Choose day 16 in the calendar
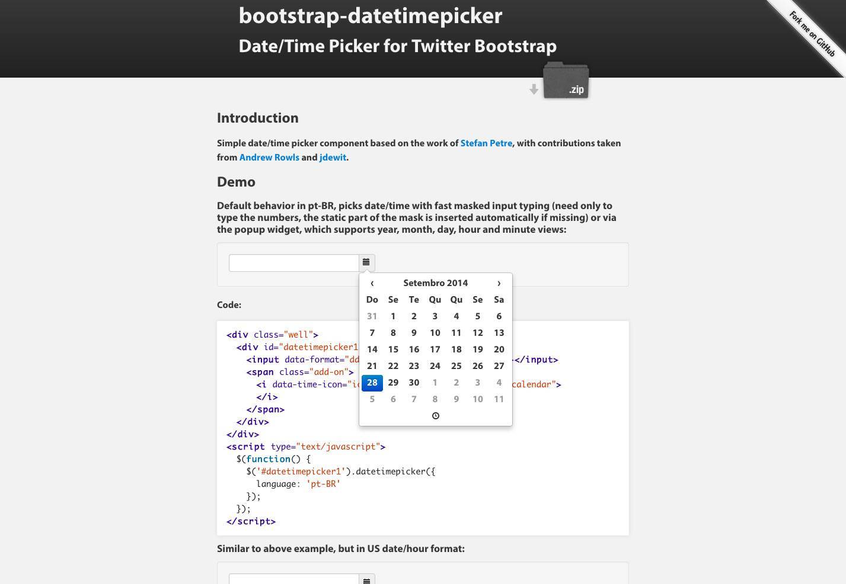Viewport: 846px width, 584px height. point(414,349)
